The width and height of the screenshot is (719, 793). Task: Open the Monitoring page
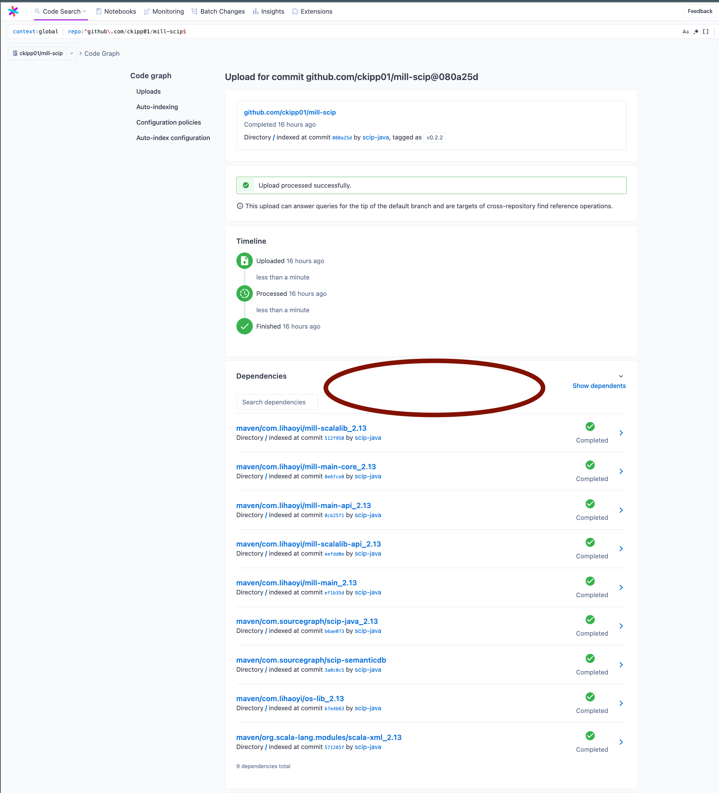164,12
